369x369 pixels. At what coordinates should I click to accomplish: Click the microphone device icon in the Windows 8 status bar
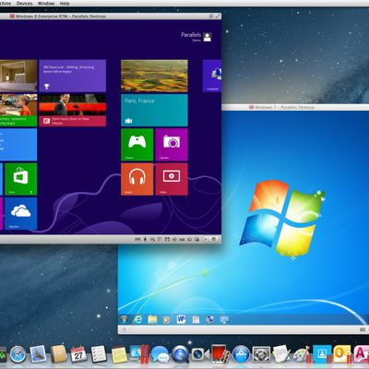145,239
